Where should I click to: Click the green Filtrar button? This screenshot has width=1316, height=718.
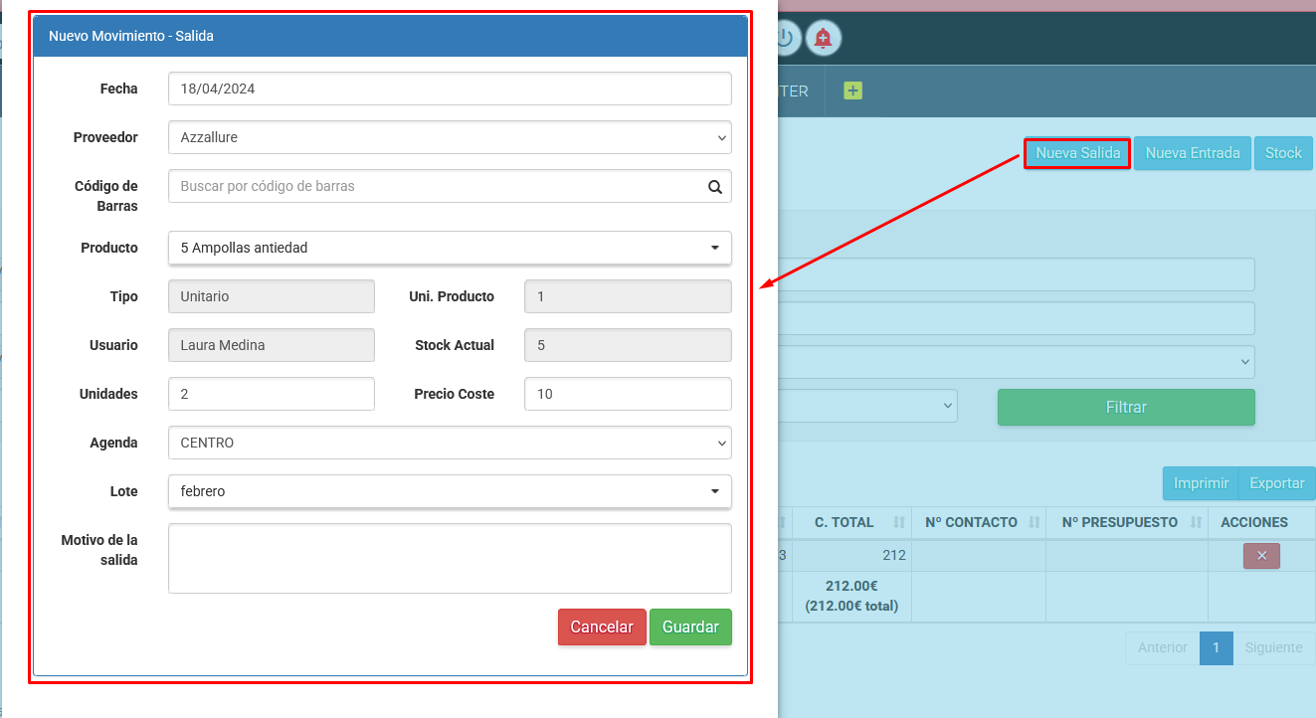tap(1126, 407)
